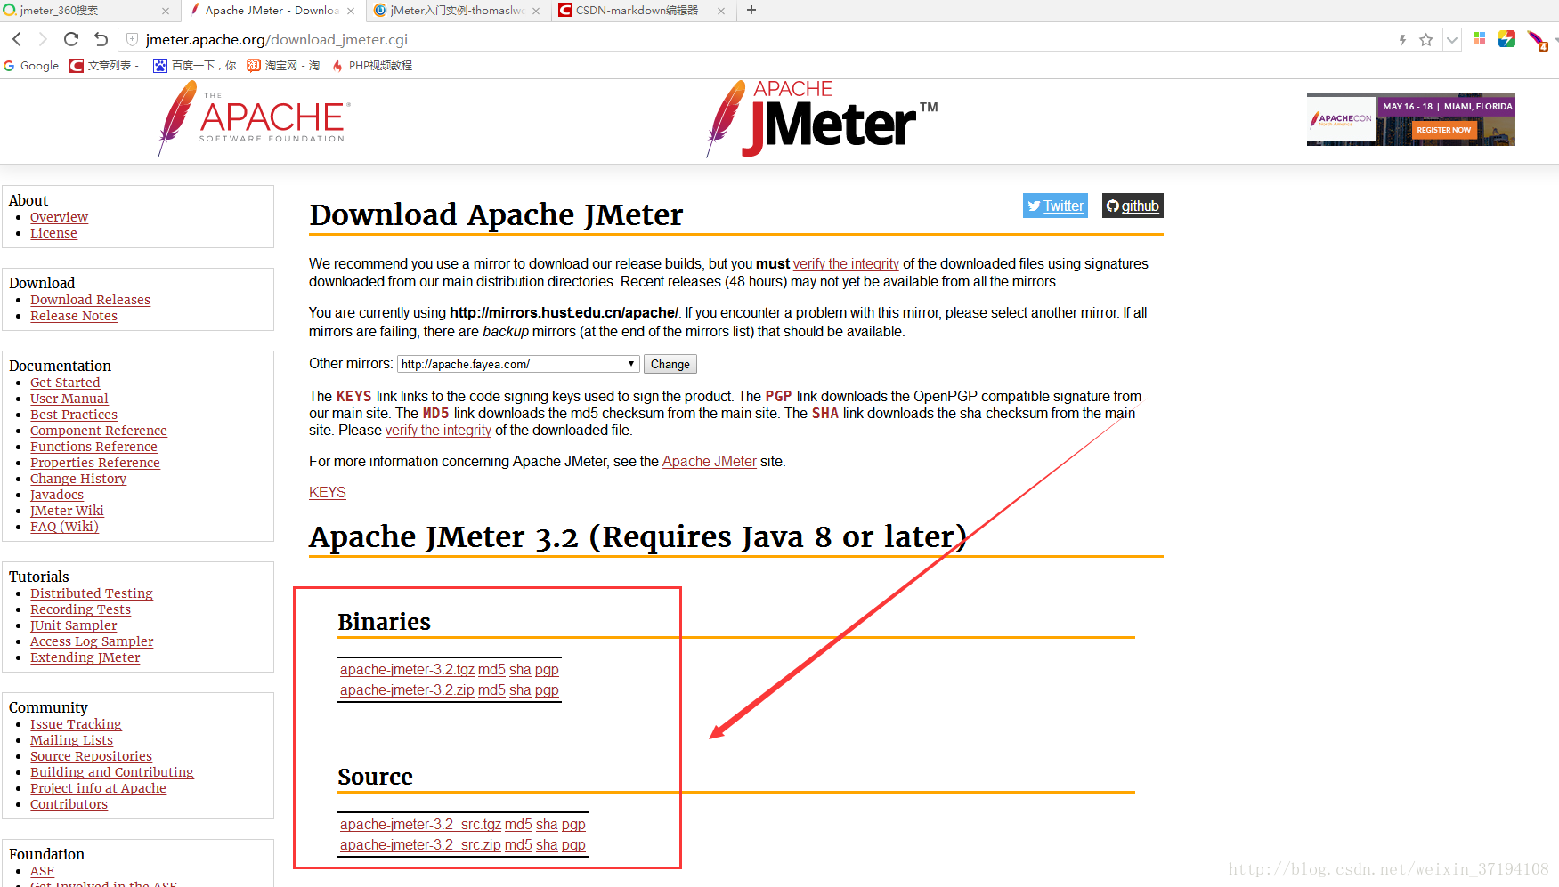Open the Source Repositories link
The image size is (1559, 887).
tap(91, 756)
